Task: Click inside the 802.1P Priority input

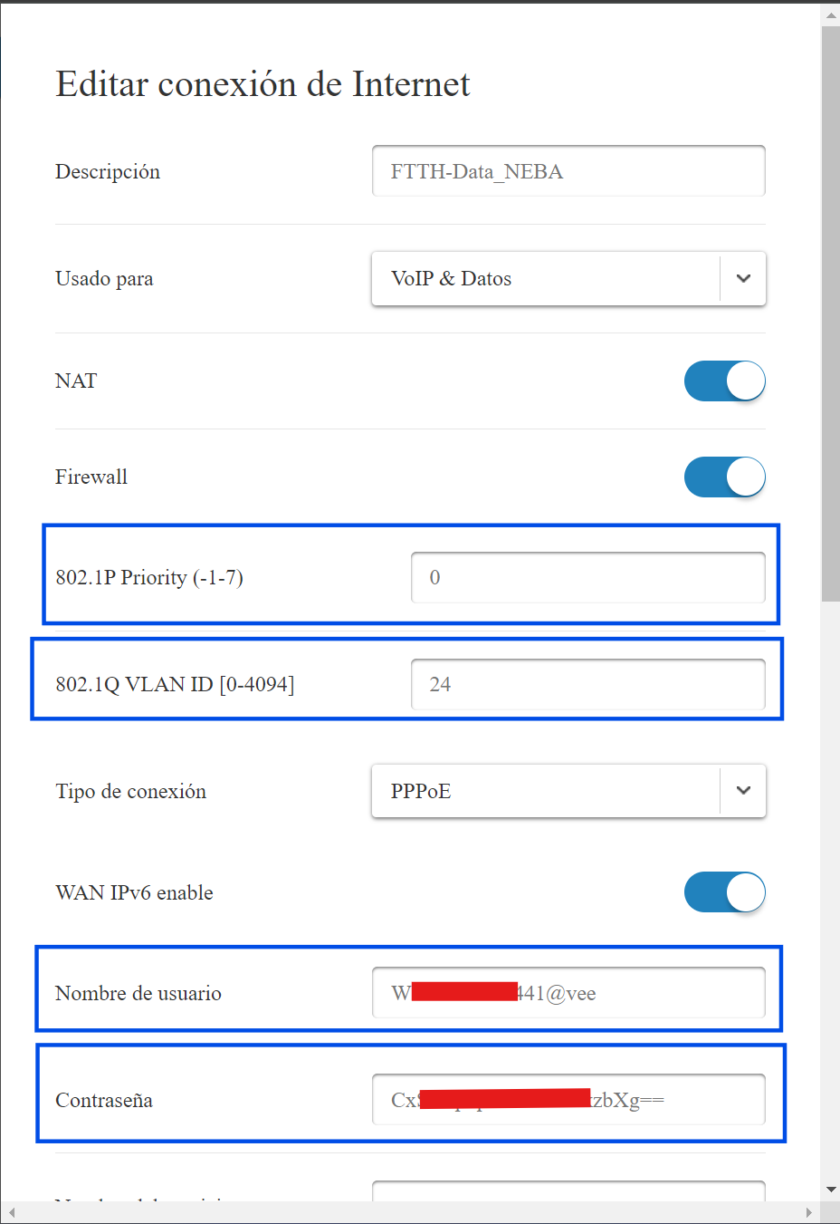Action: point(588,577)
